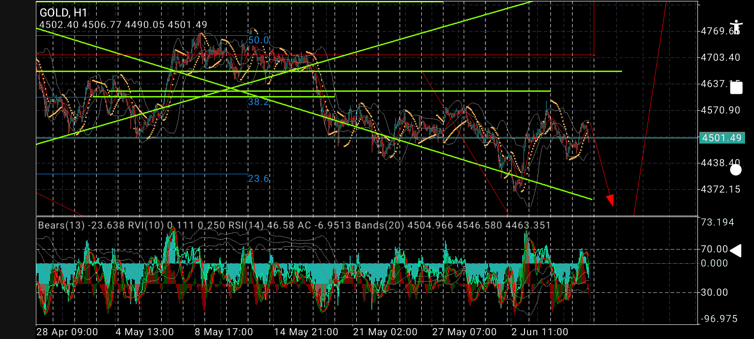Tap the GOLD, H1 chart title
754x339 pixels.
(x=63, y=13)
